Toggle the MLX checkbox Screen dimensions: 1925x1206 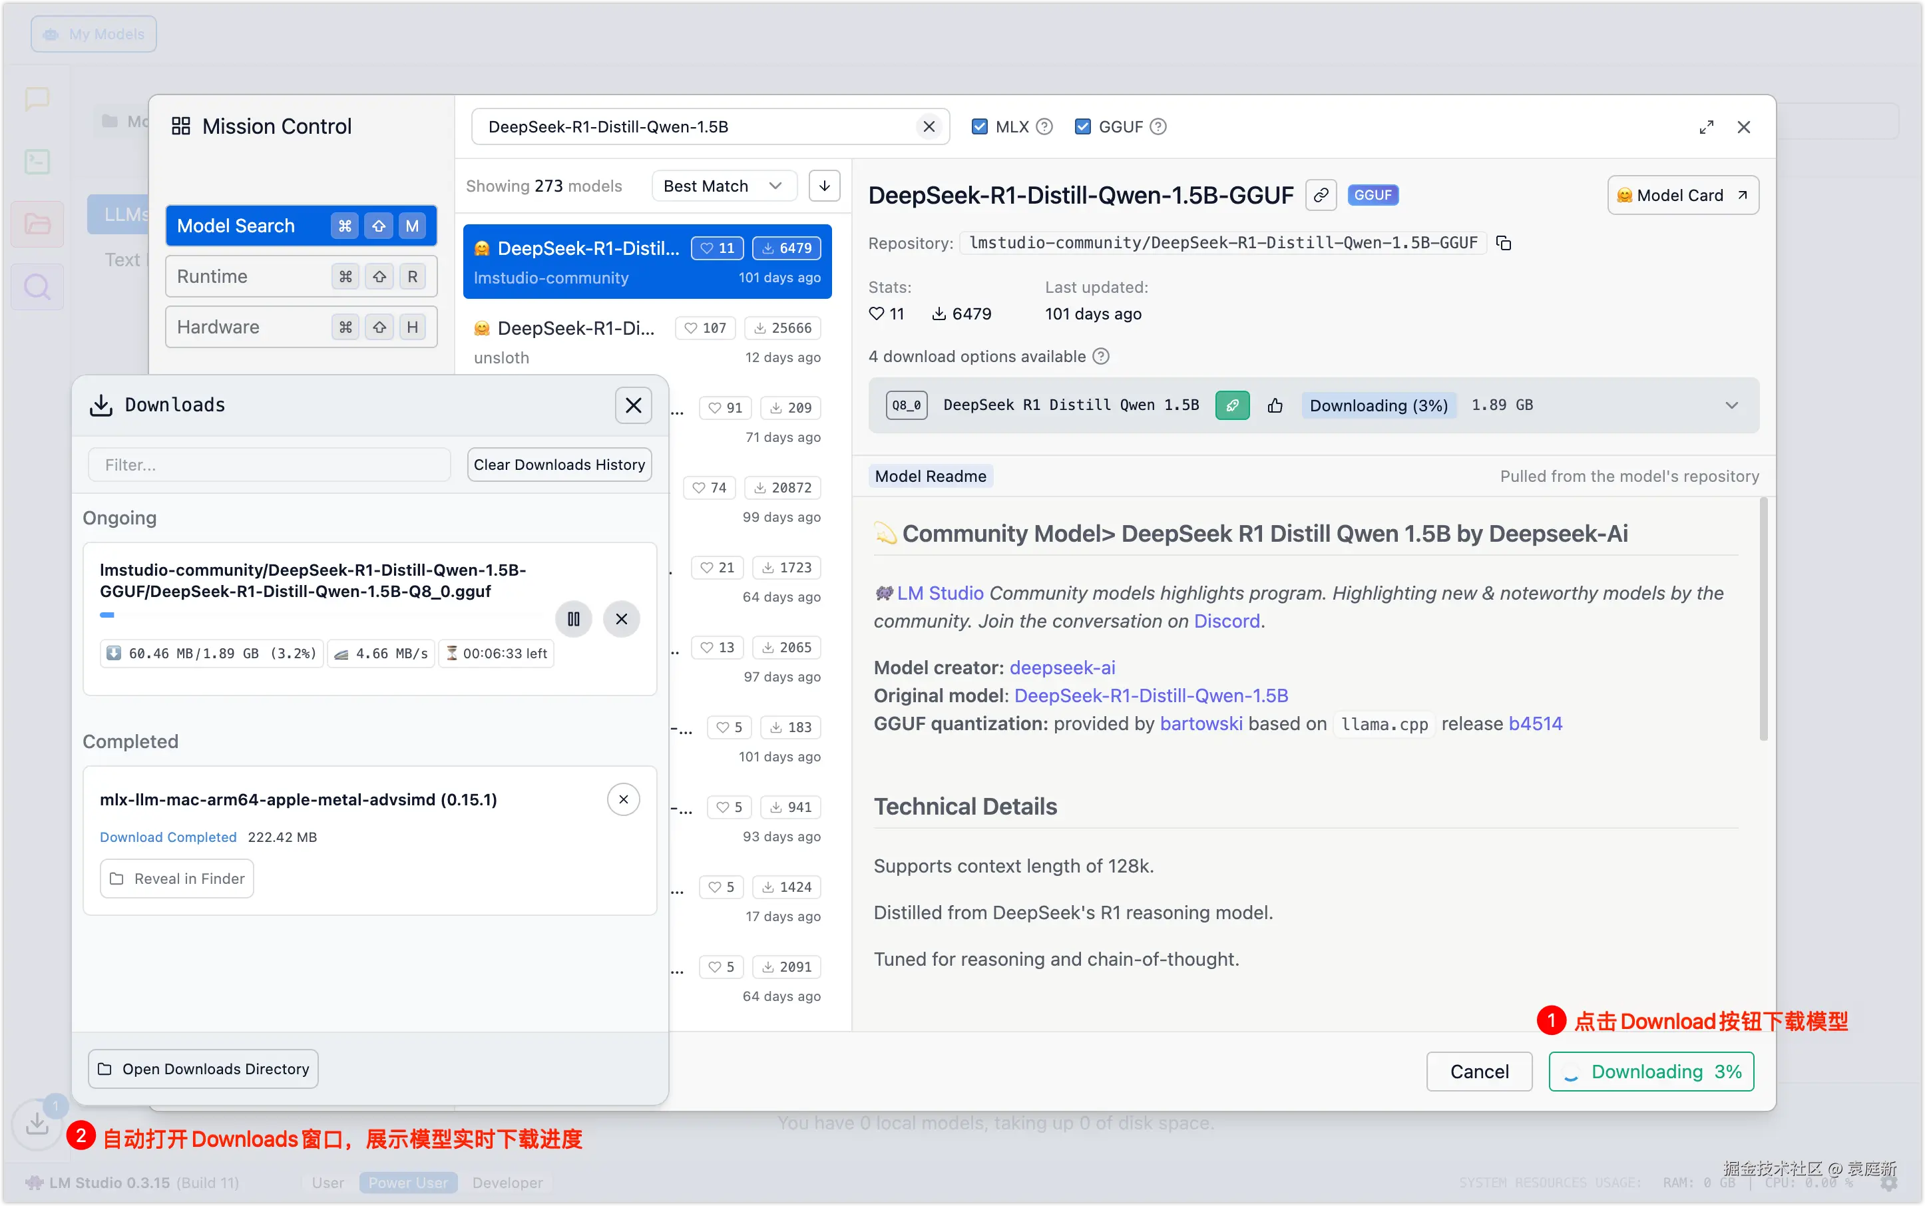click(980, 127)
